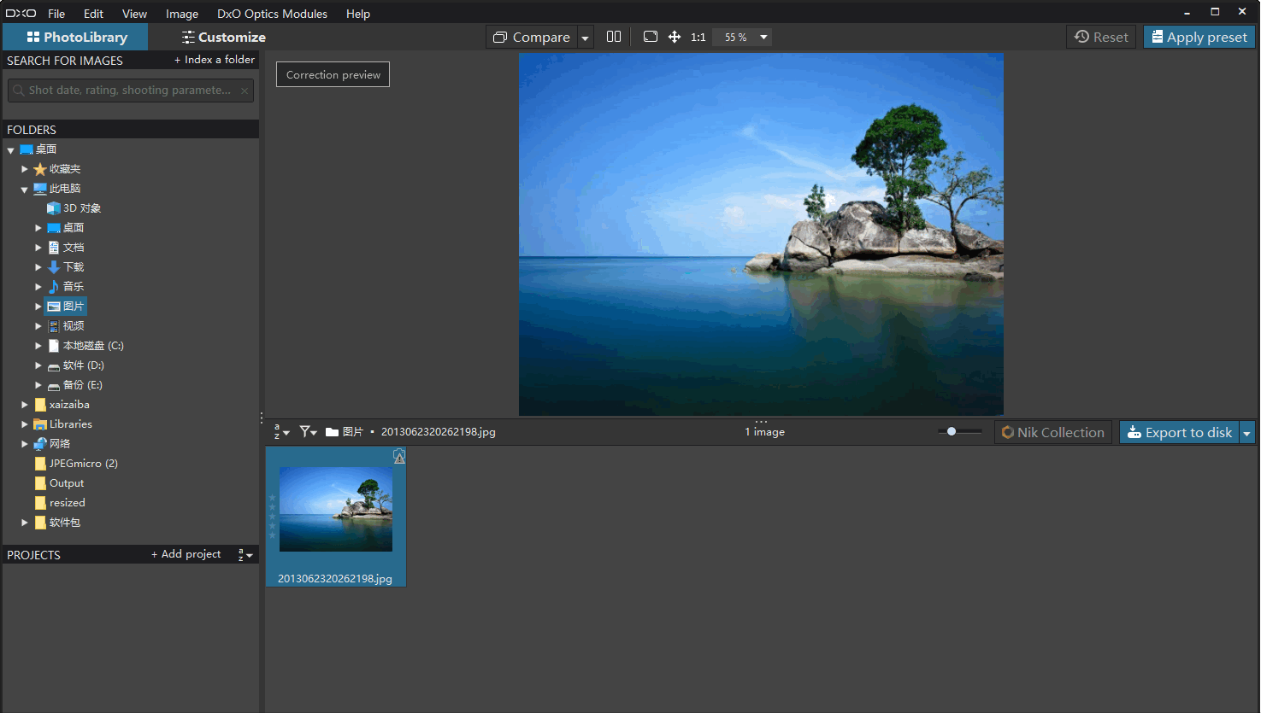1261x713 pixels.
Task: Click the Compare button
Action: click(532, 38)
